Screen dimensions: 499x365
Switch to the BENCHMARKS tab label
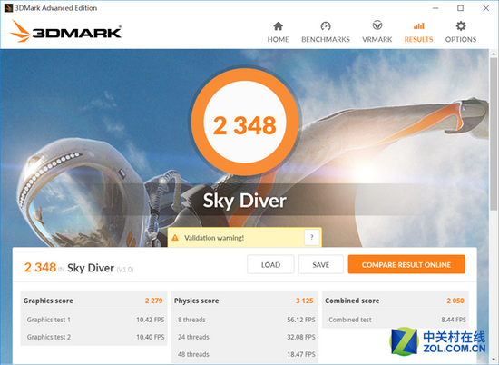click(x=326, y=39)
